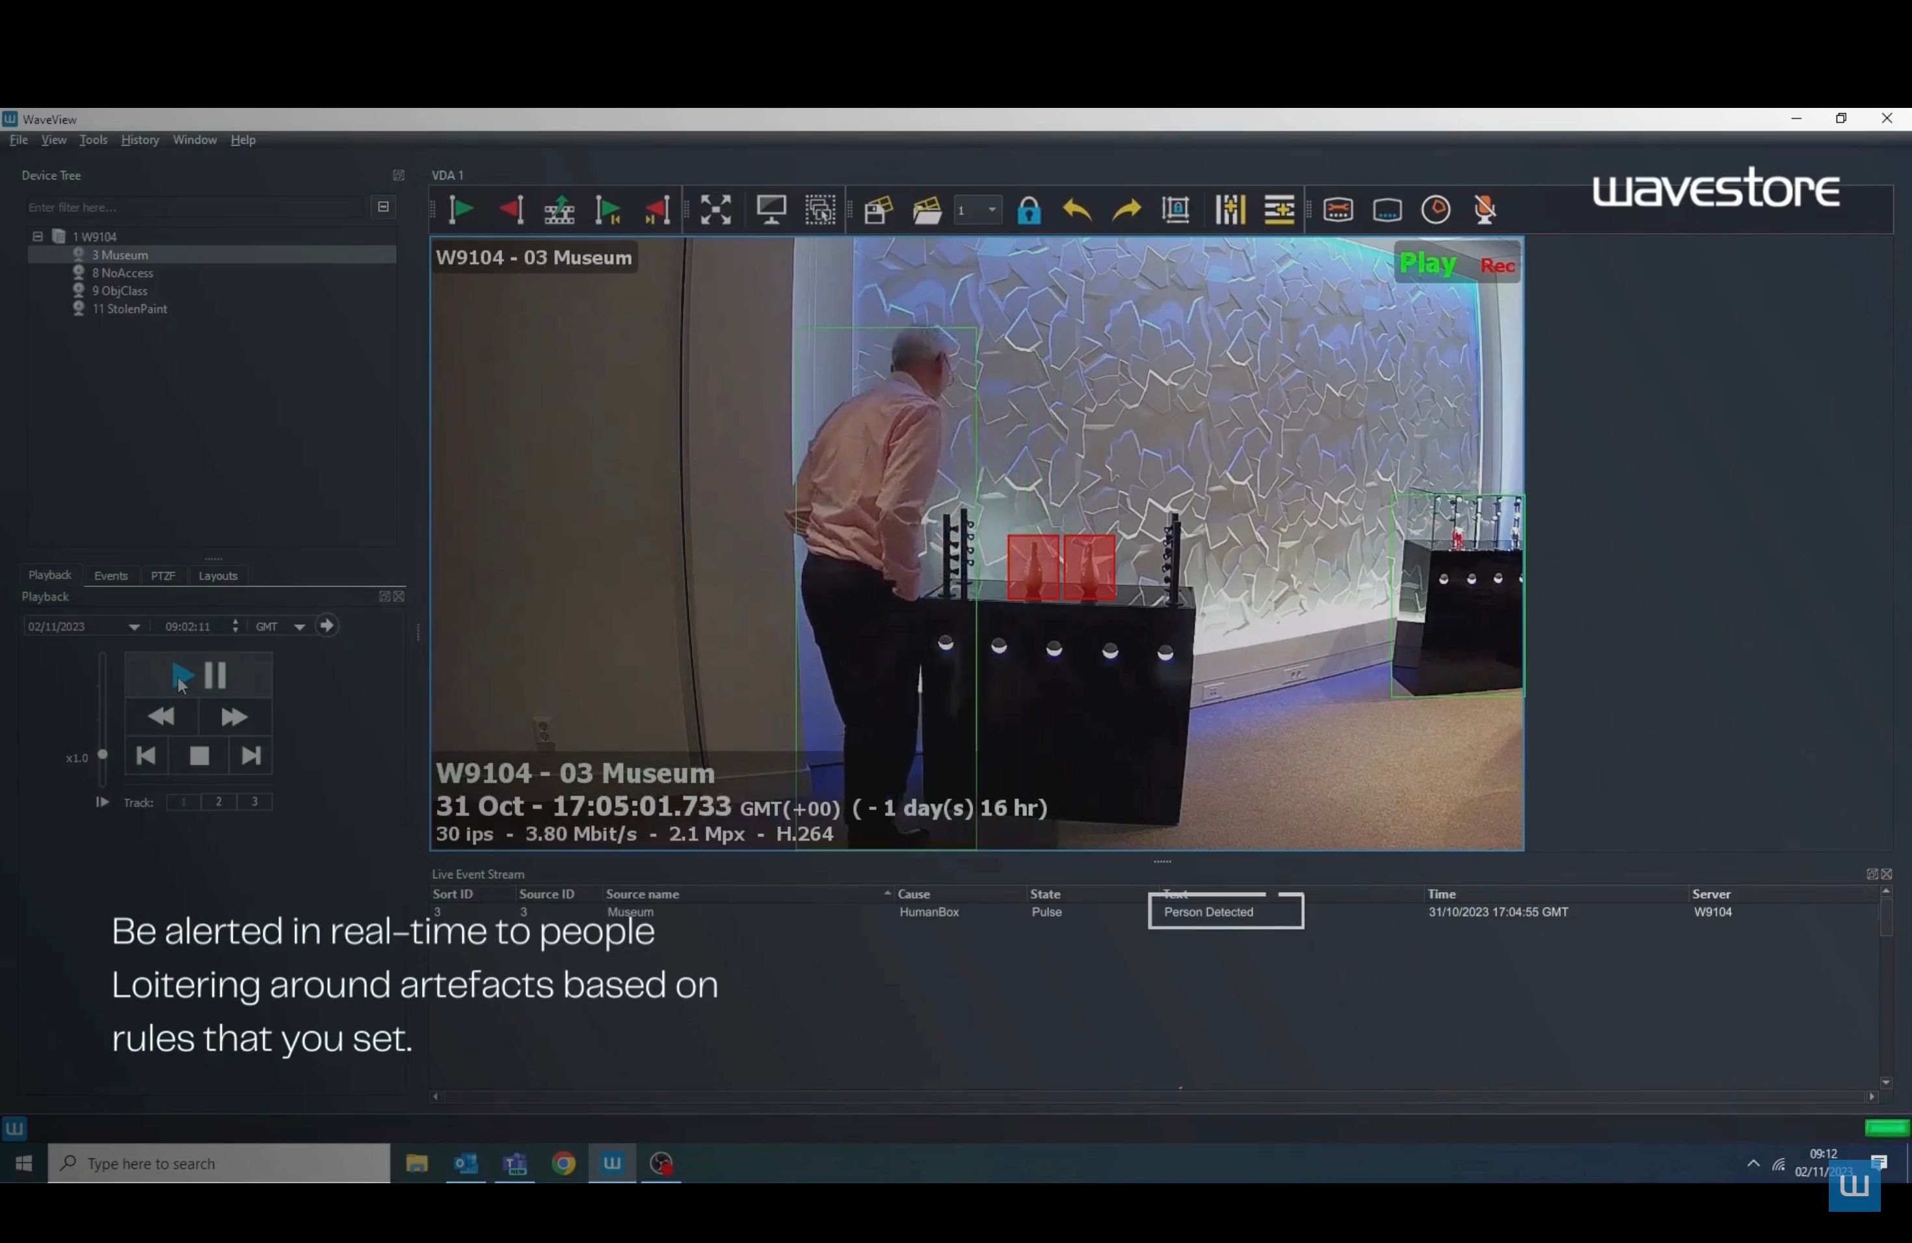
Task: Click the fullscreen expand arrows icon
Action: pos(715,211)
